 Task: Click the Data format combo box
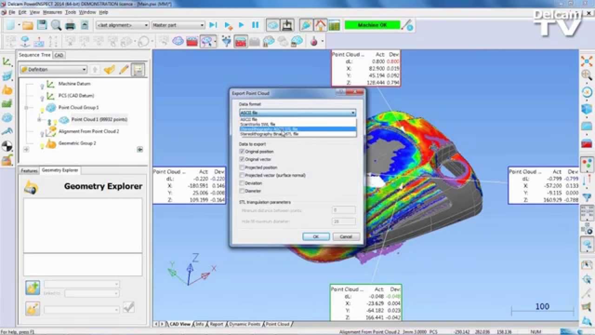(x=297, y=113)
